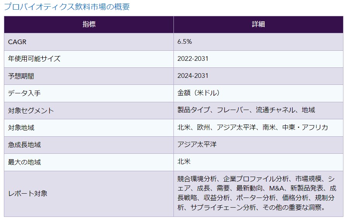345x220 pixels.
Task: Select the 2022-2031 value
Action: click(193, 58)
